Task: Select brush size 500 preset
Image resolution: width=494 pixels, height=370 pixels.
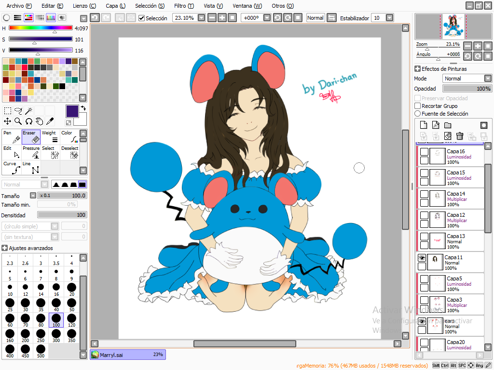Action: (41, 351)
